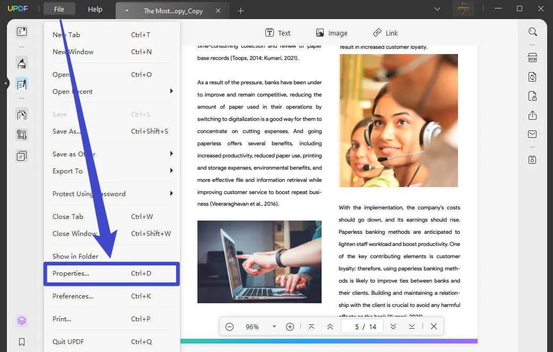Run the OCR recognition icon
The width and height of the screenshot is (553, 352).
pyautogui.click(x=532, y=58)
